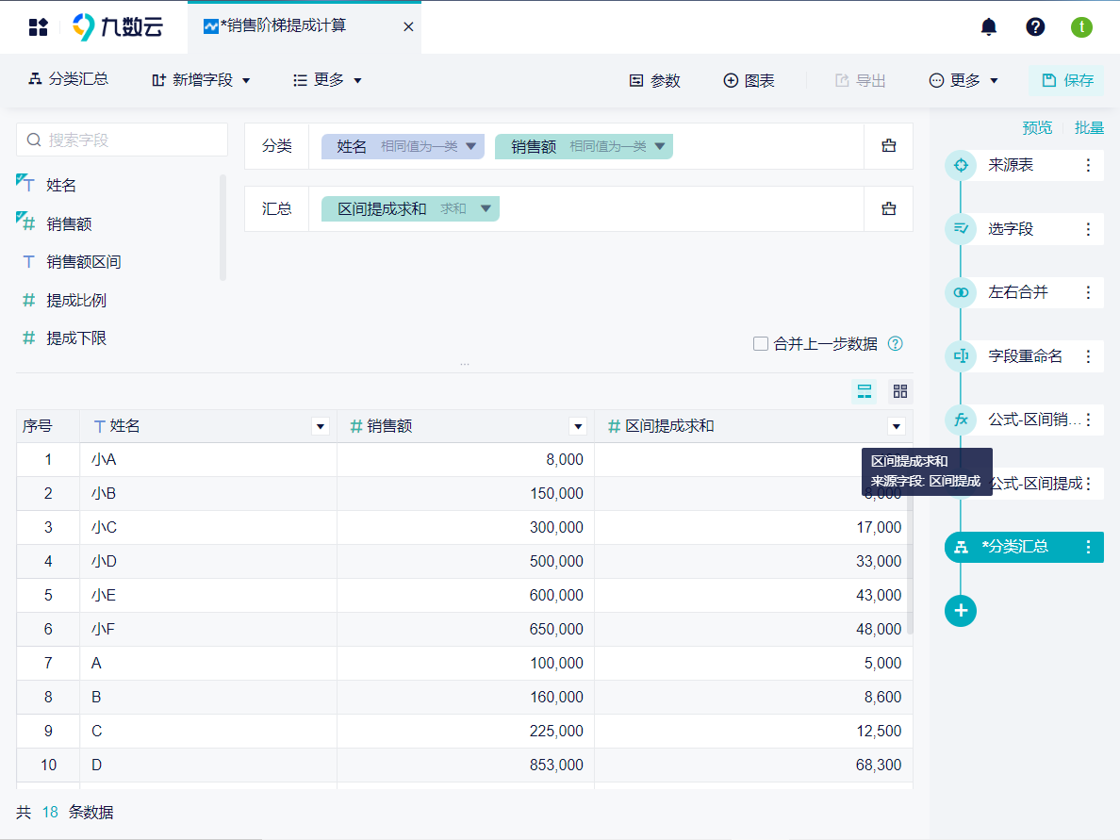This screenshot has height=840, width=1120.
Task: Expand the 新增字段 dropdown
Action: coord(201,80)
